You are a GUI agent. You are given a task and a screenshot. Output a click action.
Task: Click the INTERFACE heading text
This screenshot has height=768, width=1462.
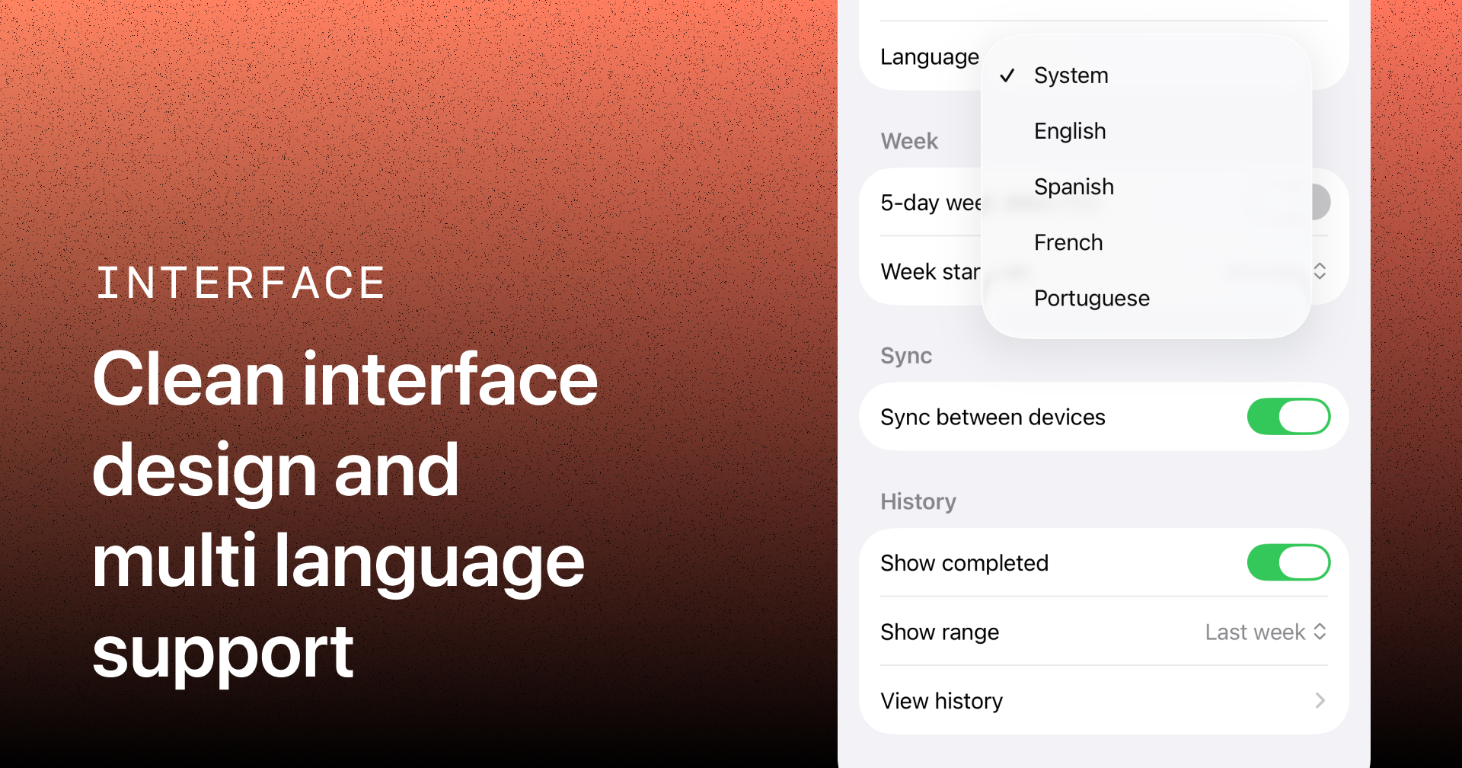point(241,283)
